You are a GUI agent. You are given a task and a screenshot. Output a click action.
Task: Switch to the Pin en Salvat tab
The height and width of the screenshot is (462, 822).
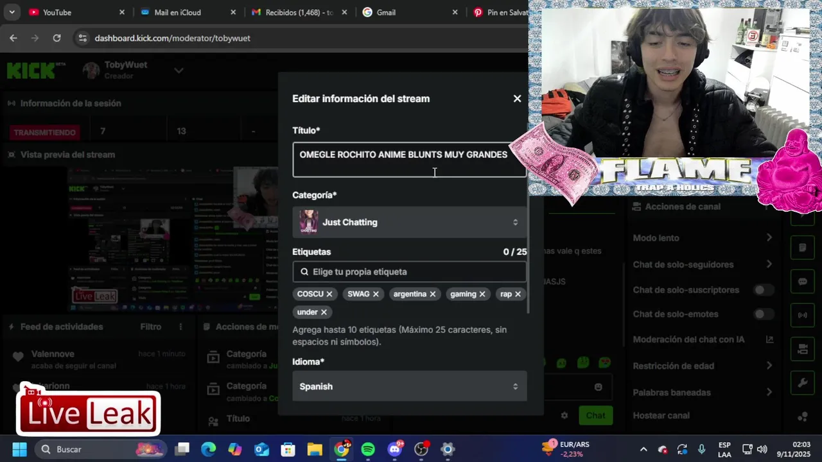pyautogui.click(x=500, y=12)
